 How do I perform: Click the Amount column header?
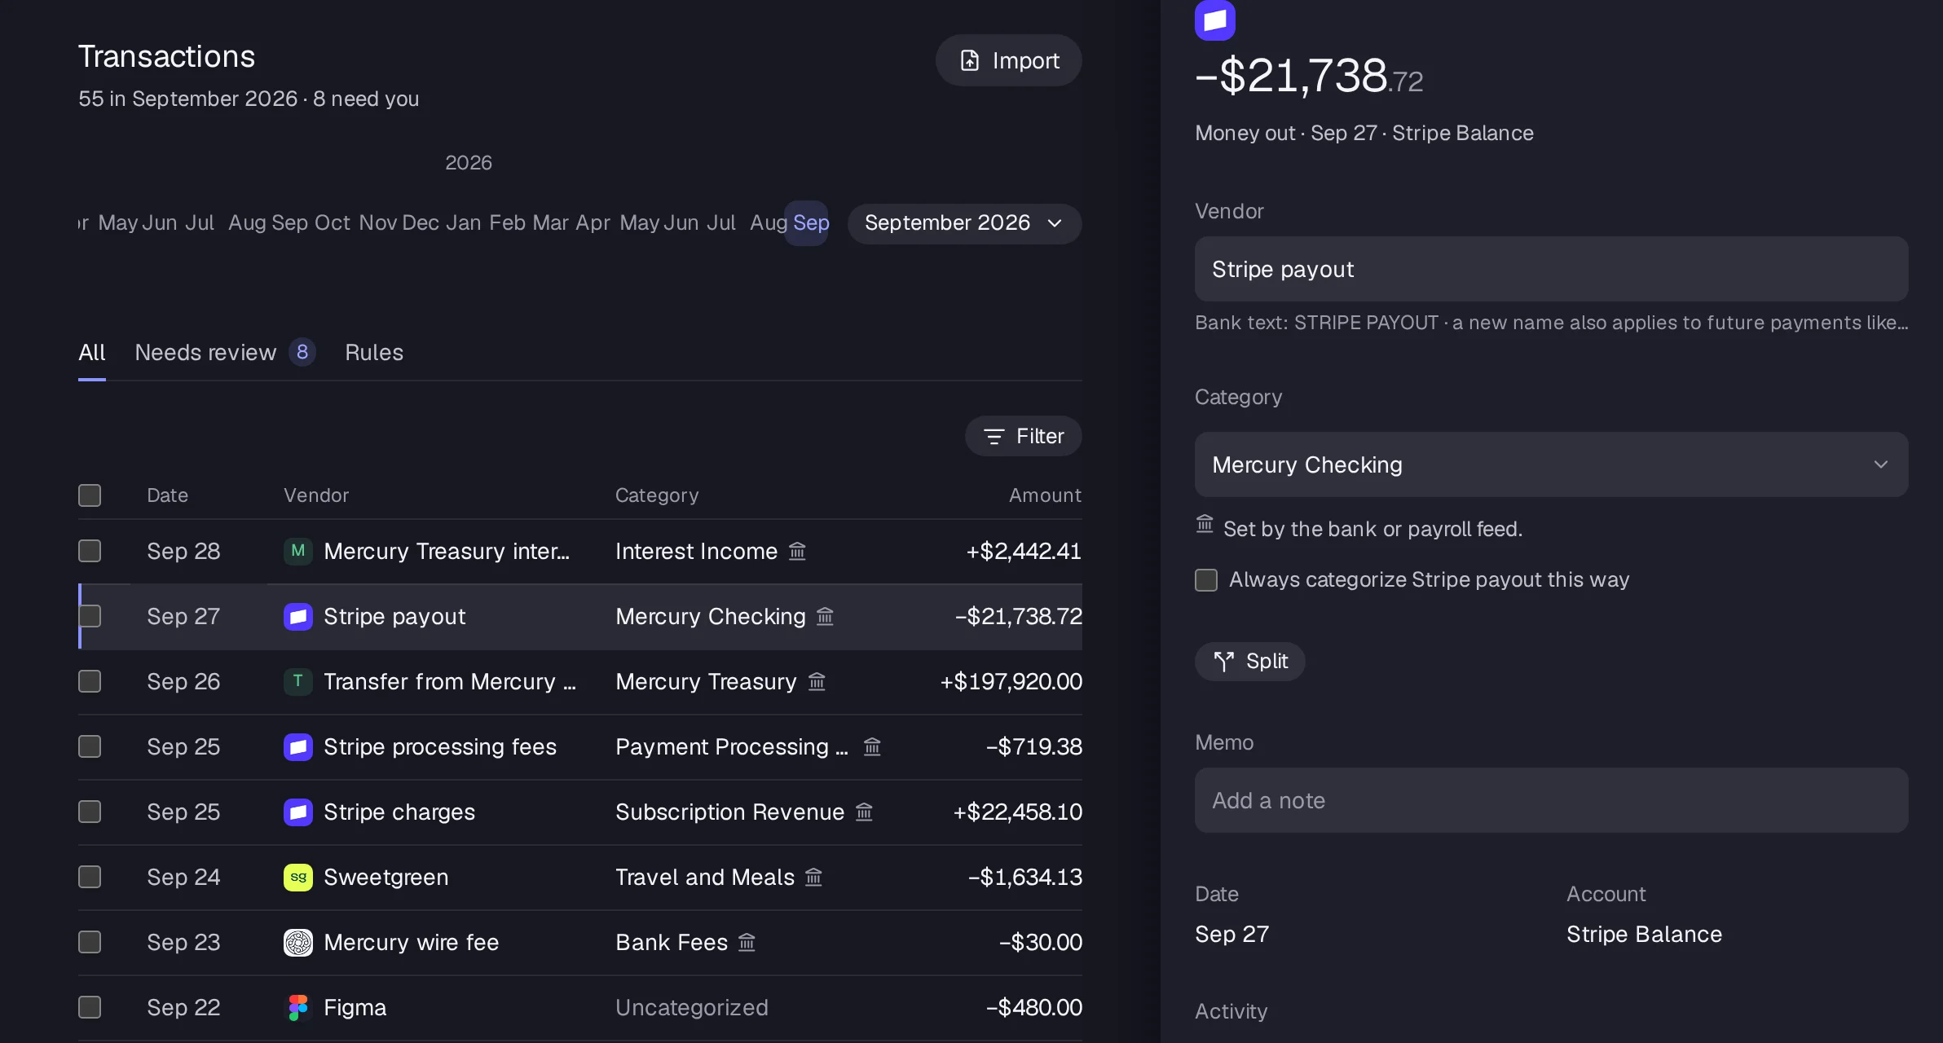[x=1046, y=495]
